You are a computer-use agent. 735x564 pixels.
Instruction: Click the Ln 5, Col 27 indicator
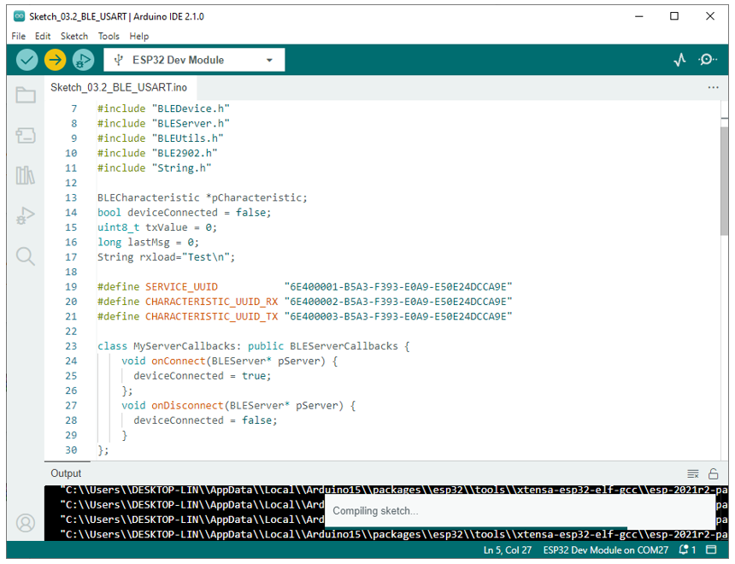[507, 550]
